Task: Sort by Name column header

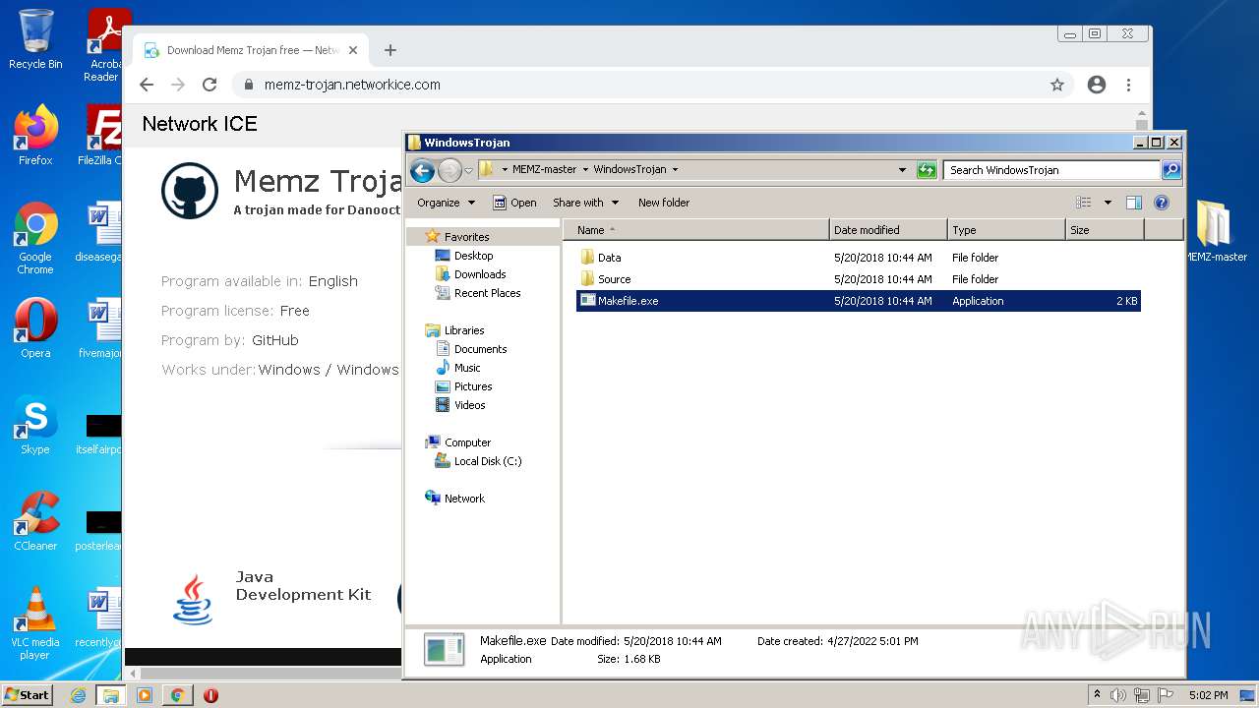Action: click(x=696, y=230)
